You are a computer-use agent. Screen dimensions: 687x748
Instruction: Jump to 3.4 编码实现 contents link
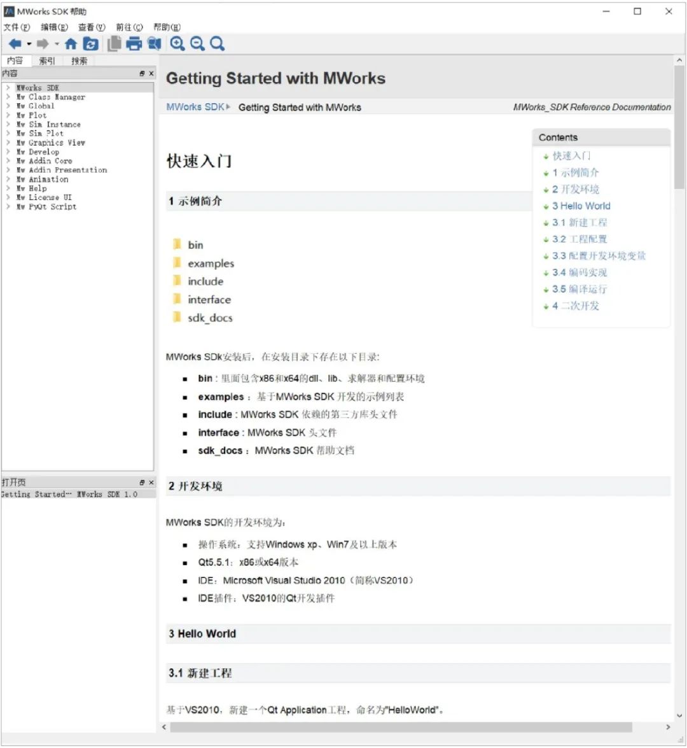point(579,273)
